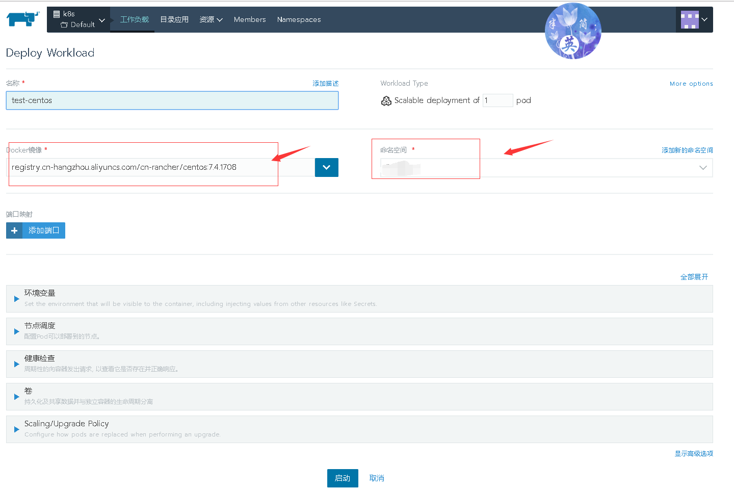Screen dimensions: 734x490
Task: Click the Rancher cow logo
Action: [x=23, y=19]
